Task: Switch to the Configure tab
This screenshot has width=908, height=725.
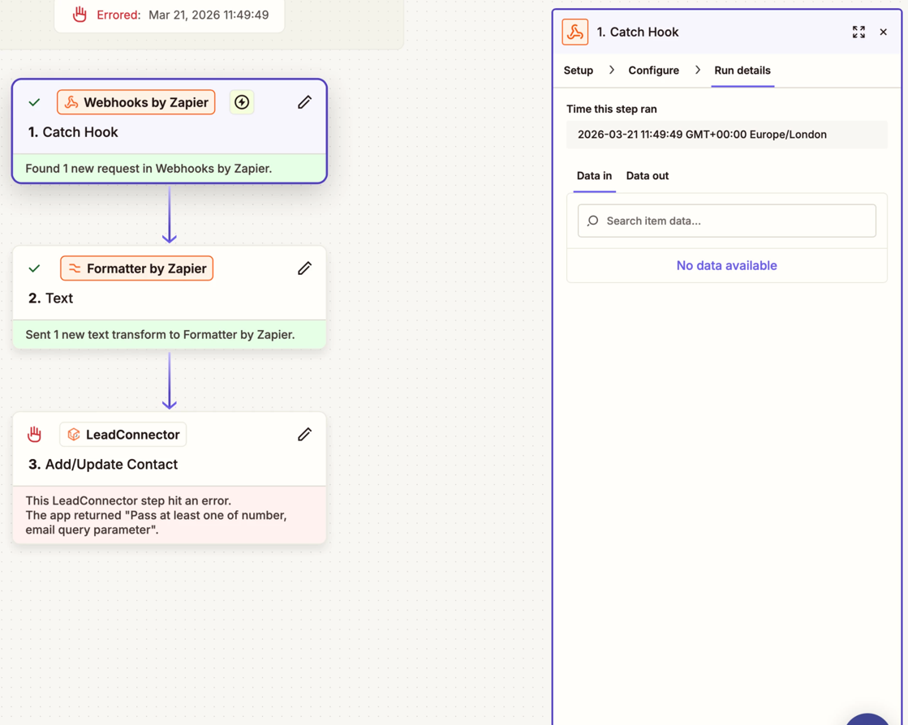Action: pyautogui.click(x=653, y=71)
